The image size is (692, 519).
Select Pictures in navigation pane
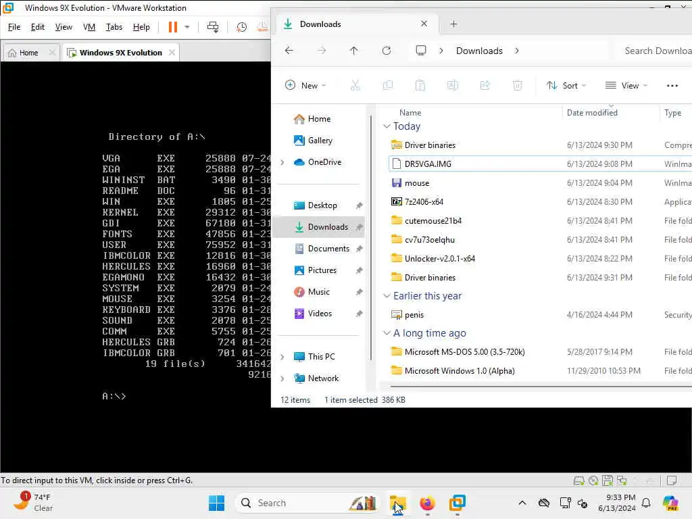(322, 270)
